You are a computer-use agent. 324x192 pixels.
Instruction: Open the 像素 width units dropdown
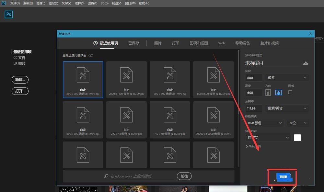click(x=287, y=78)
